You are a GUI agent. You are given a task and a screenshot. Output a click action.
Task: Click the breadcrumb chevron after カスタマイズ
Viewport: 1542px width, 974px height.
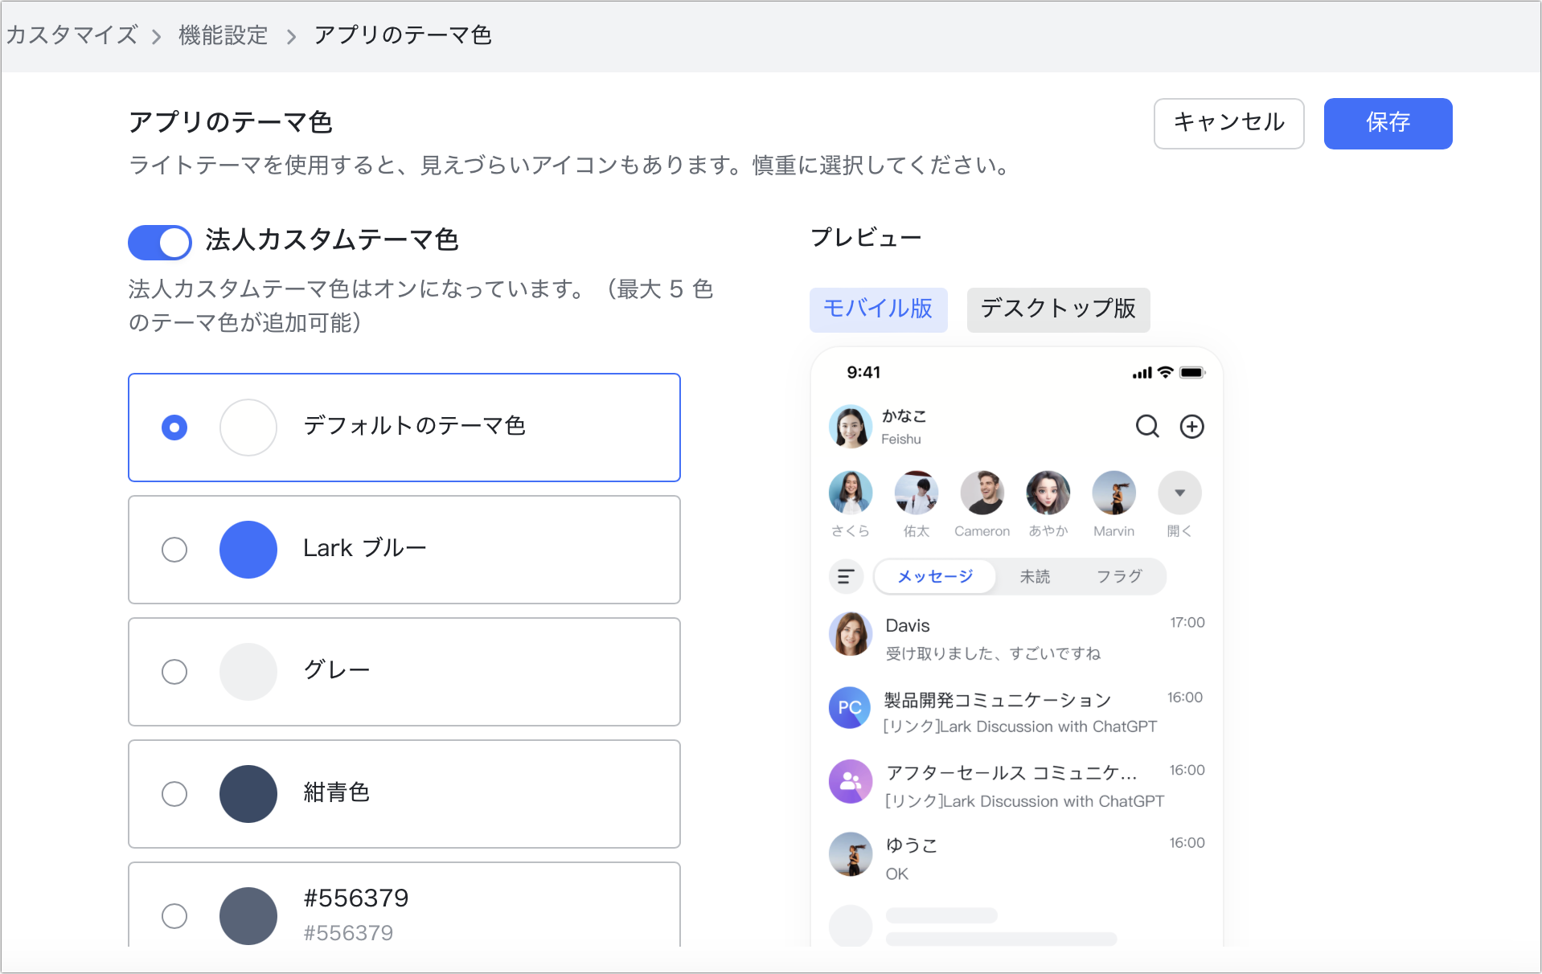157,37
